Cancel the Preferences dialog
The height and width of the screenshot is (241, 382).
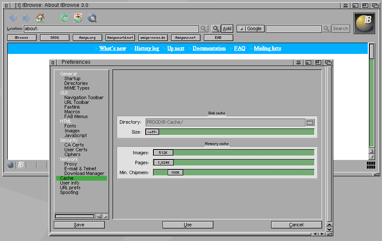coord(296,225)
